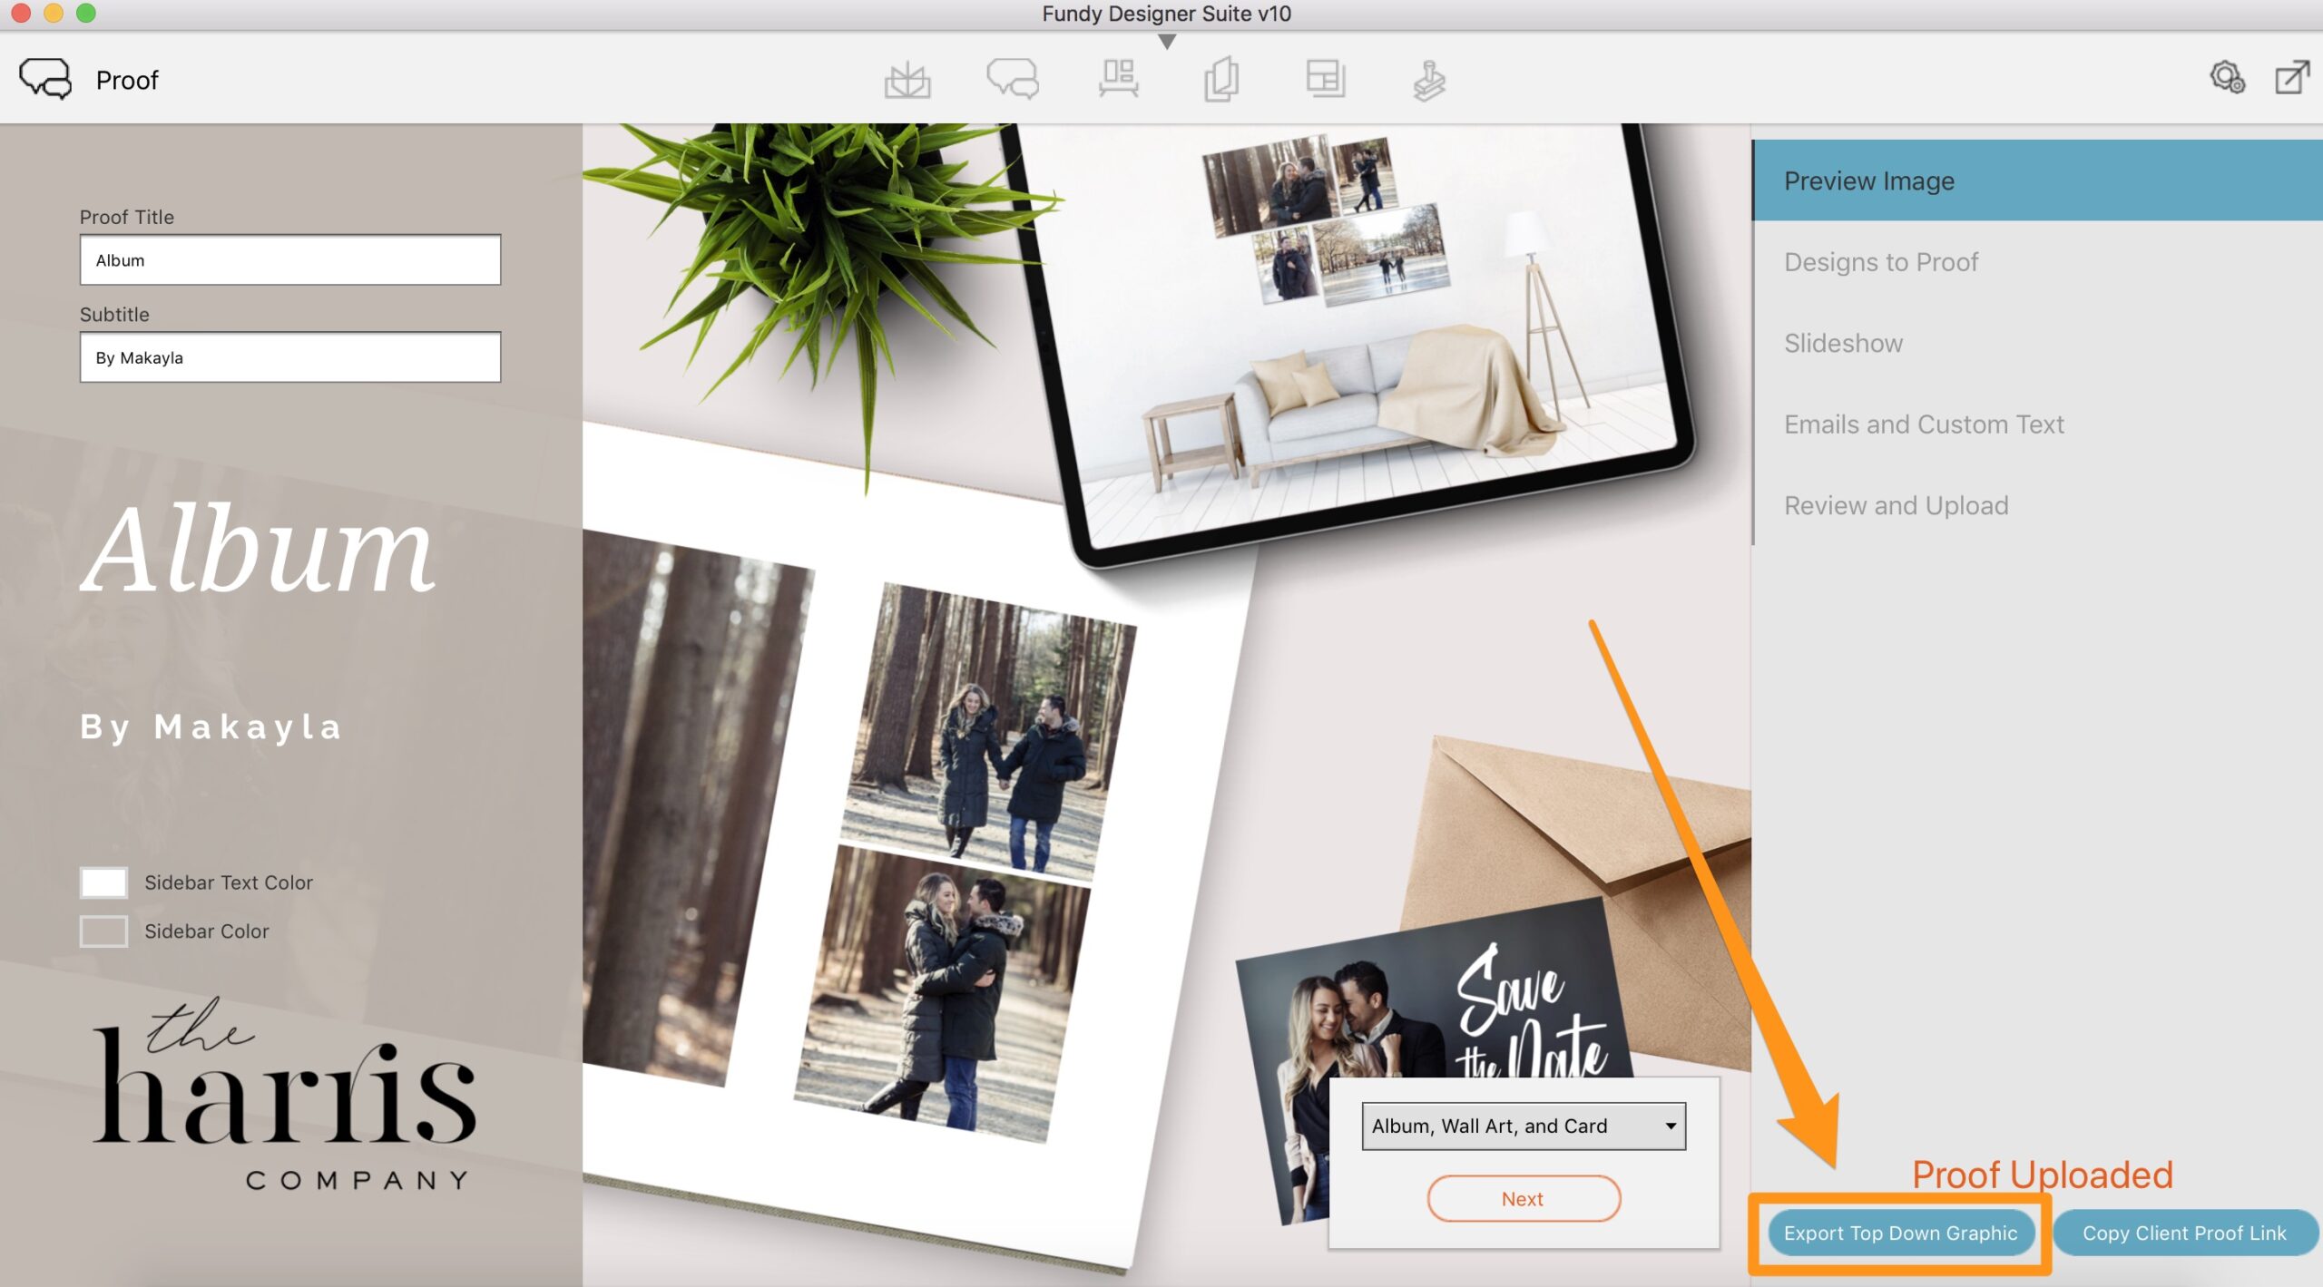Click the Proof chat bubbles logo
Viewport: 2323px width, 1287px height.
[x=45, y=79]
